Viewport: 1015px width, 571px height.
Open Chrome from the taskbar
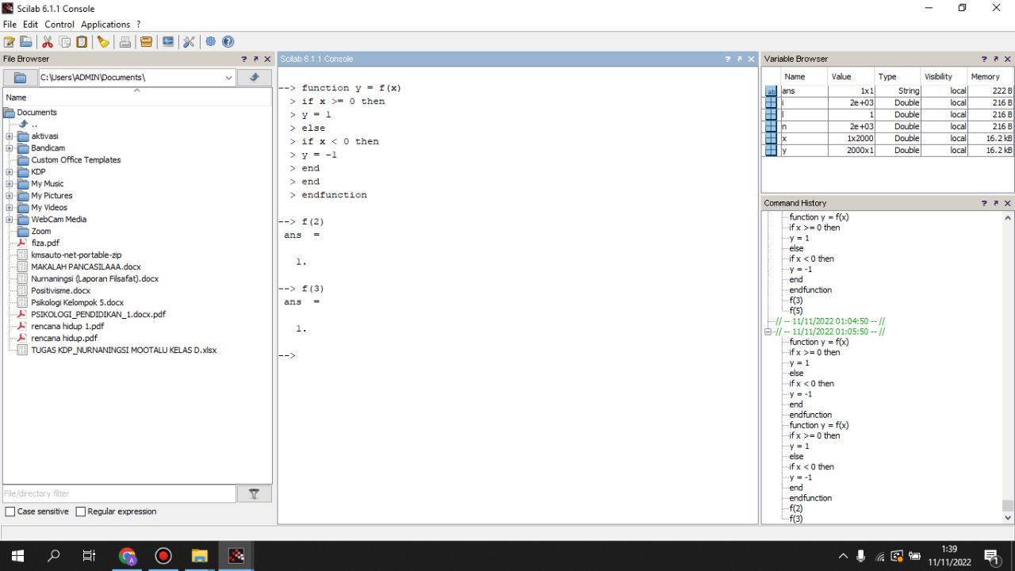pyautogui.click(x=128, y=556)
